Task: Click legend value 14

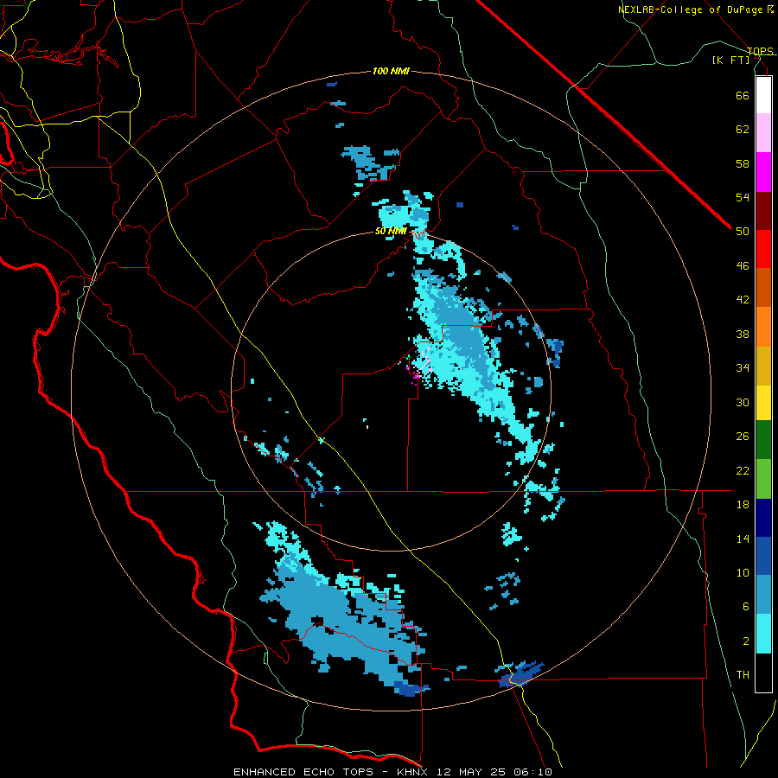Action: click(743, 539)
